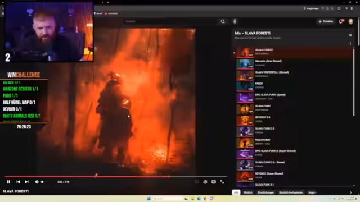Screen dimensions: 360x202
Task: Skip to the next video
Action: (x=26, y=182)
